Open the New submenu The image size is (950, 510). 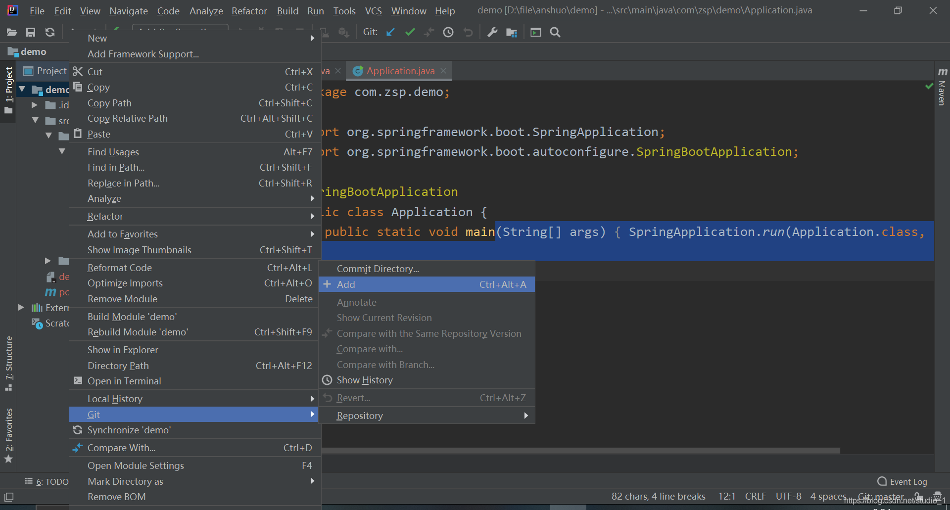[195, 38]
